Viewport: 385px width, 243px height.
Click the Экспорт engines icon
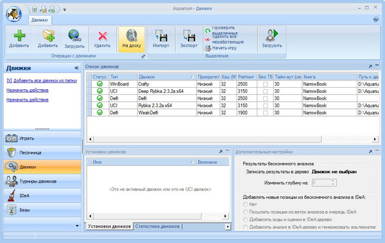[189, 36]
